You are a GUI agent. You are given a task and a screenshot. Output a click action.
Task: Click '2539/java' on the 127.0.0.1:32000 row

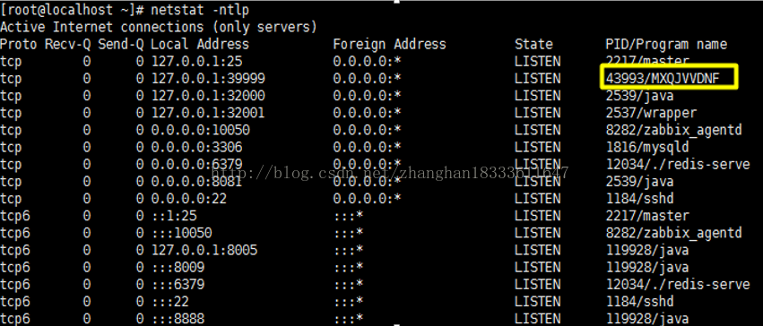[x=639, y=95]
